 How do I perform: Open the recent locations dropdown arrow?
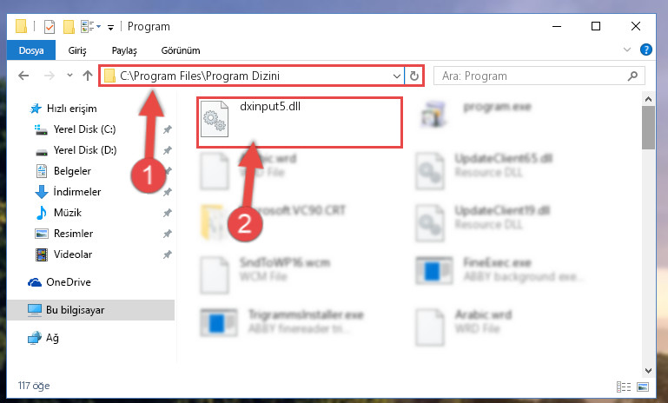69,76
